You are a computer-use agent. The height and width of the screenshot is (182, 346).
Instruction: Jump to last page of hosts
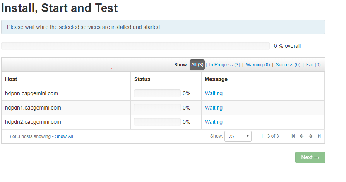point(319,136)
